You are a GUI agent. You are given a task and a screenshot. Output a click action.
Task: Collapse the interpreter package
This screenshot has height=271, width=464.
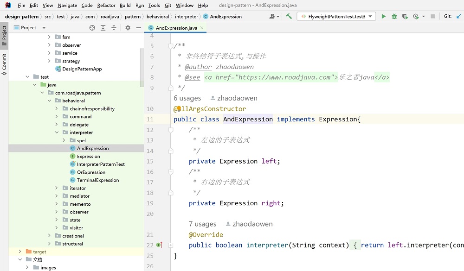tap(57, 132)
